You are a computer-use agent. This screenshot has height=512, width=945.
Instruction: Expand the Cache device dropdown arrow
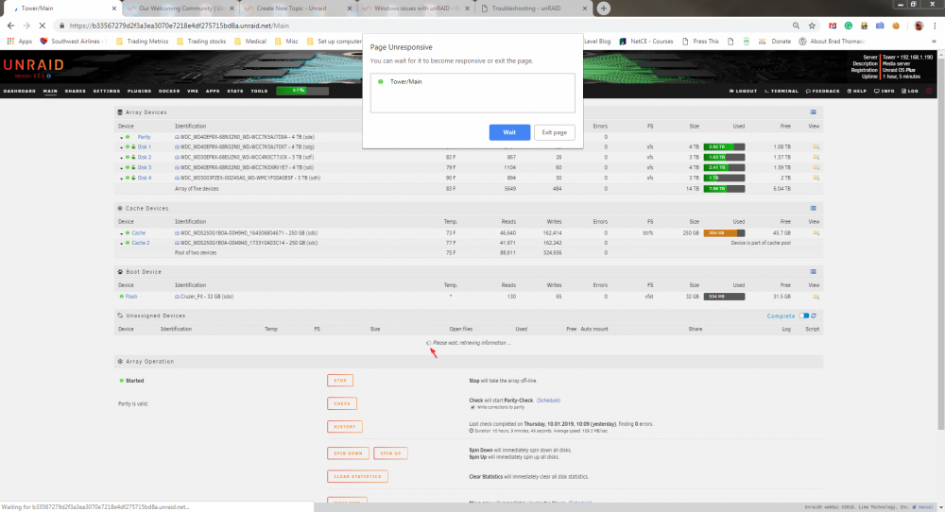tap(121, 233)
